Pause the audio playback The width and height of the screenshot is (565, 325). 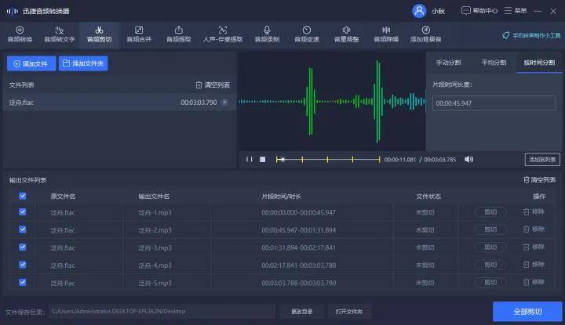pyautogui.click(x=250, y=159)
